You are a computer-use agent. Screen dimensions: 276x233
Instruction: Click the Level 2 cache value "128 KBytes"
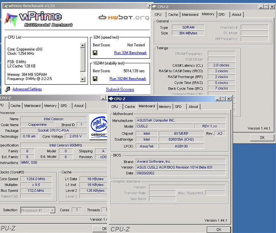click(x=93, y=190)
